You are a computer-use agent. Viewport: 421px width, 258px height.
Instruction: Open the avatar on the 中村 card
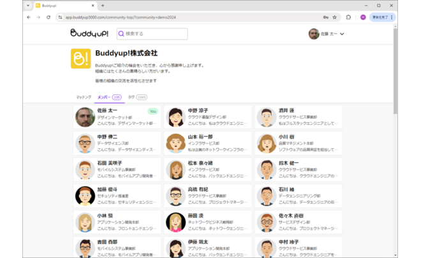coord(267,248)
